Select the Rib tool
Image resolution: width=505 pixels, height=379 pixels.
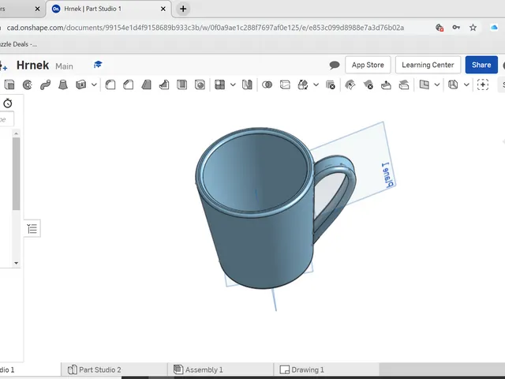pos(164,84)
